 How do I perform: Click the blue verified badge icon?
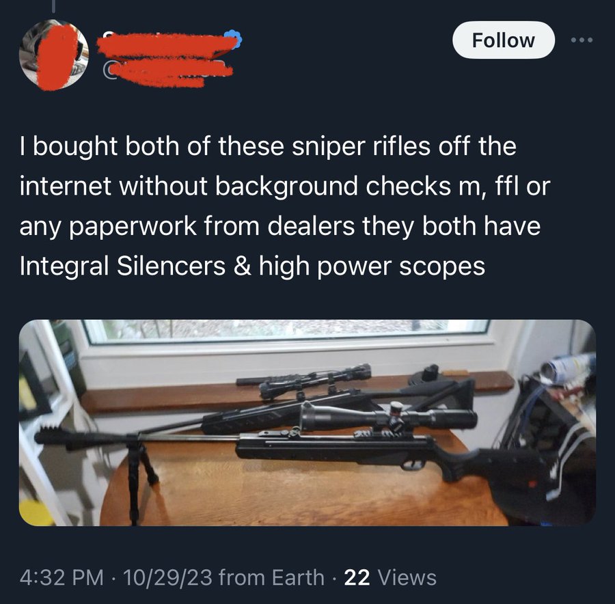coord(233,39)
